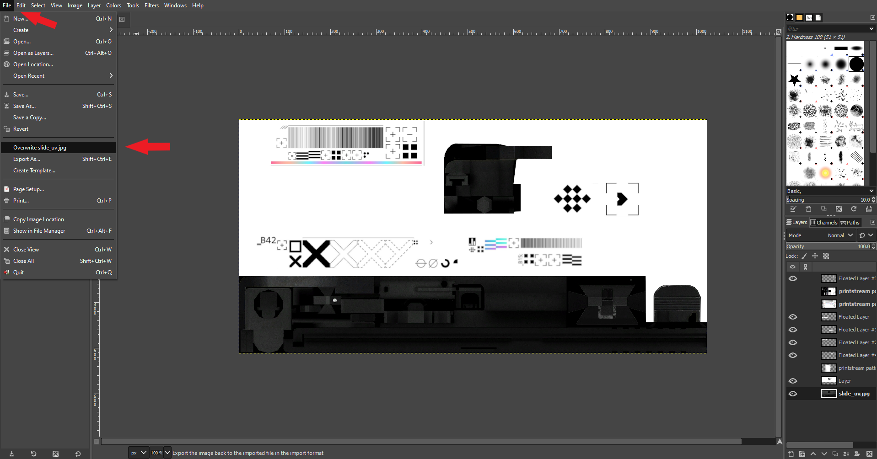
Task: Switch to the Channels tab
Action: coord(824,223)
